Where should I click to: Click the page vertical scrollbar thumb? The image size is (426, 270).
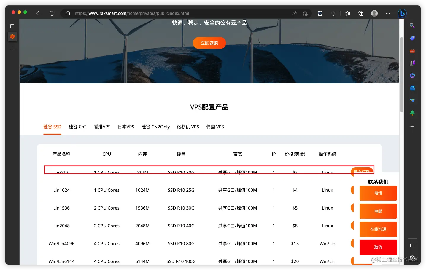[x=402, y=74]
